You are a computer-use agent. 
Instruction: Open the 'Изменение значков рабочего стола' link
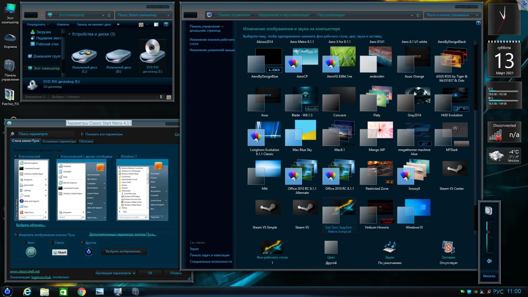point(212,42)
